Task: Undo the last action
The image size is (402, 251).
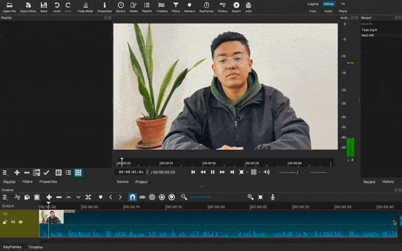Action: (x=57, y=7)
